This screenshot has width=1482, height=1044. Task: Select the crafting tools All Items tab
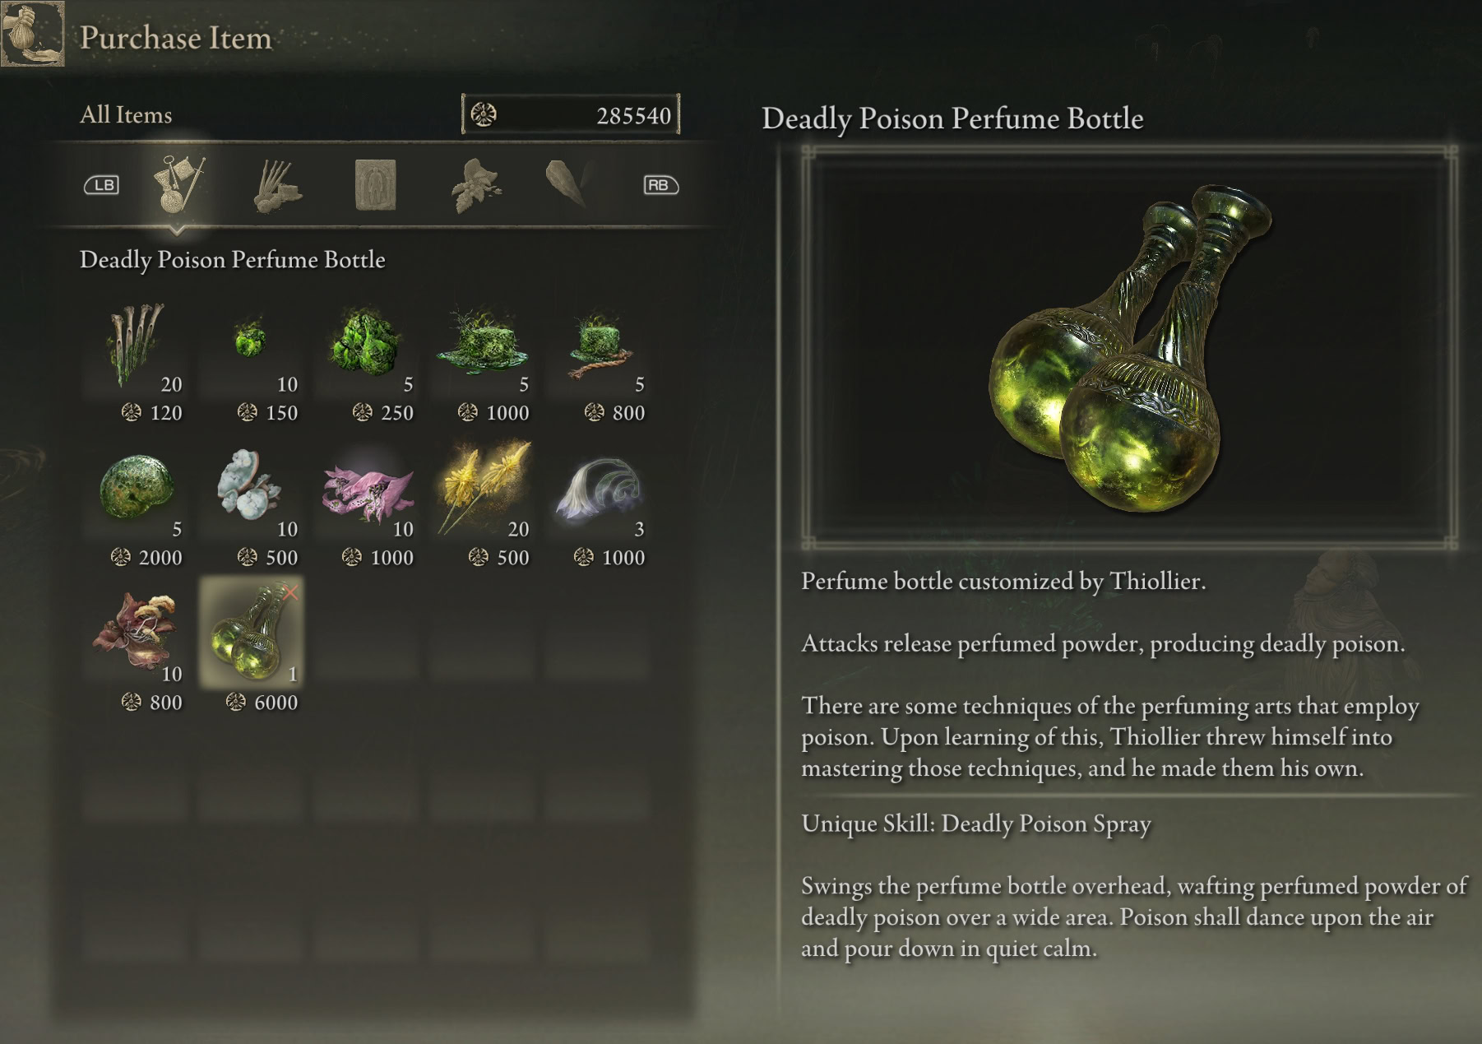(178, 184)
